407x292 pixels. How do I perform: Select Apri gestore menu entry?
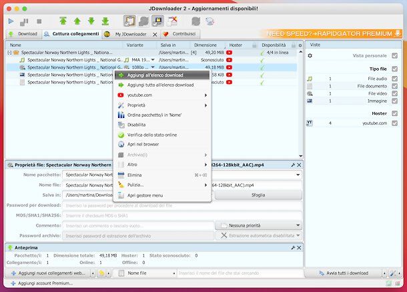pos(162,195)
